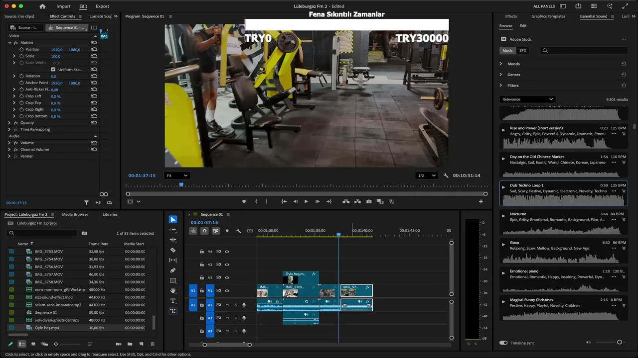Toggle Timeline sync switch
Image resolution: width=638 pixels, height=358 pixels.
point(503,343)
